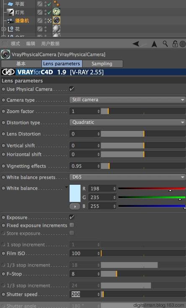Click the target circle icon beside lock
The image size is (186, 308).
click(183, 44)
